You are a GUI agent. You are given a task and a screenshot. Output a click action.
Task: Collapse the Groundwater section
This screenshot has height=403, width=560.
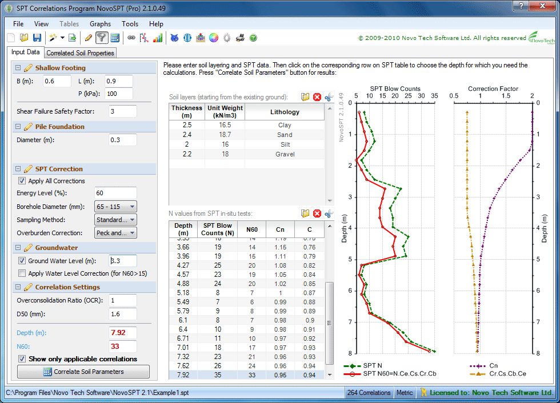(x=18, y=248)
